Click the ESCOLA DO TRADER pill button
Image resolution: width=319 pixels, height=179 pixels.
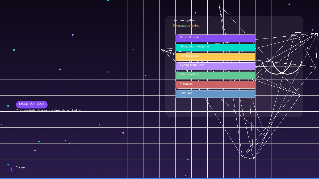[32, 104]
